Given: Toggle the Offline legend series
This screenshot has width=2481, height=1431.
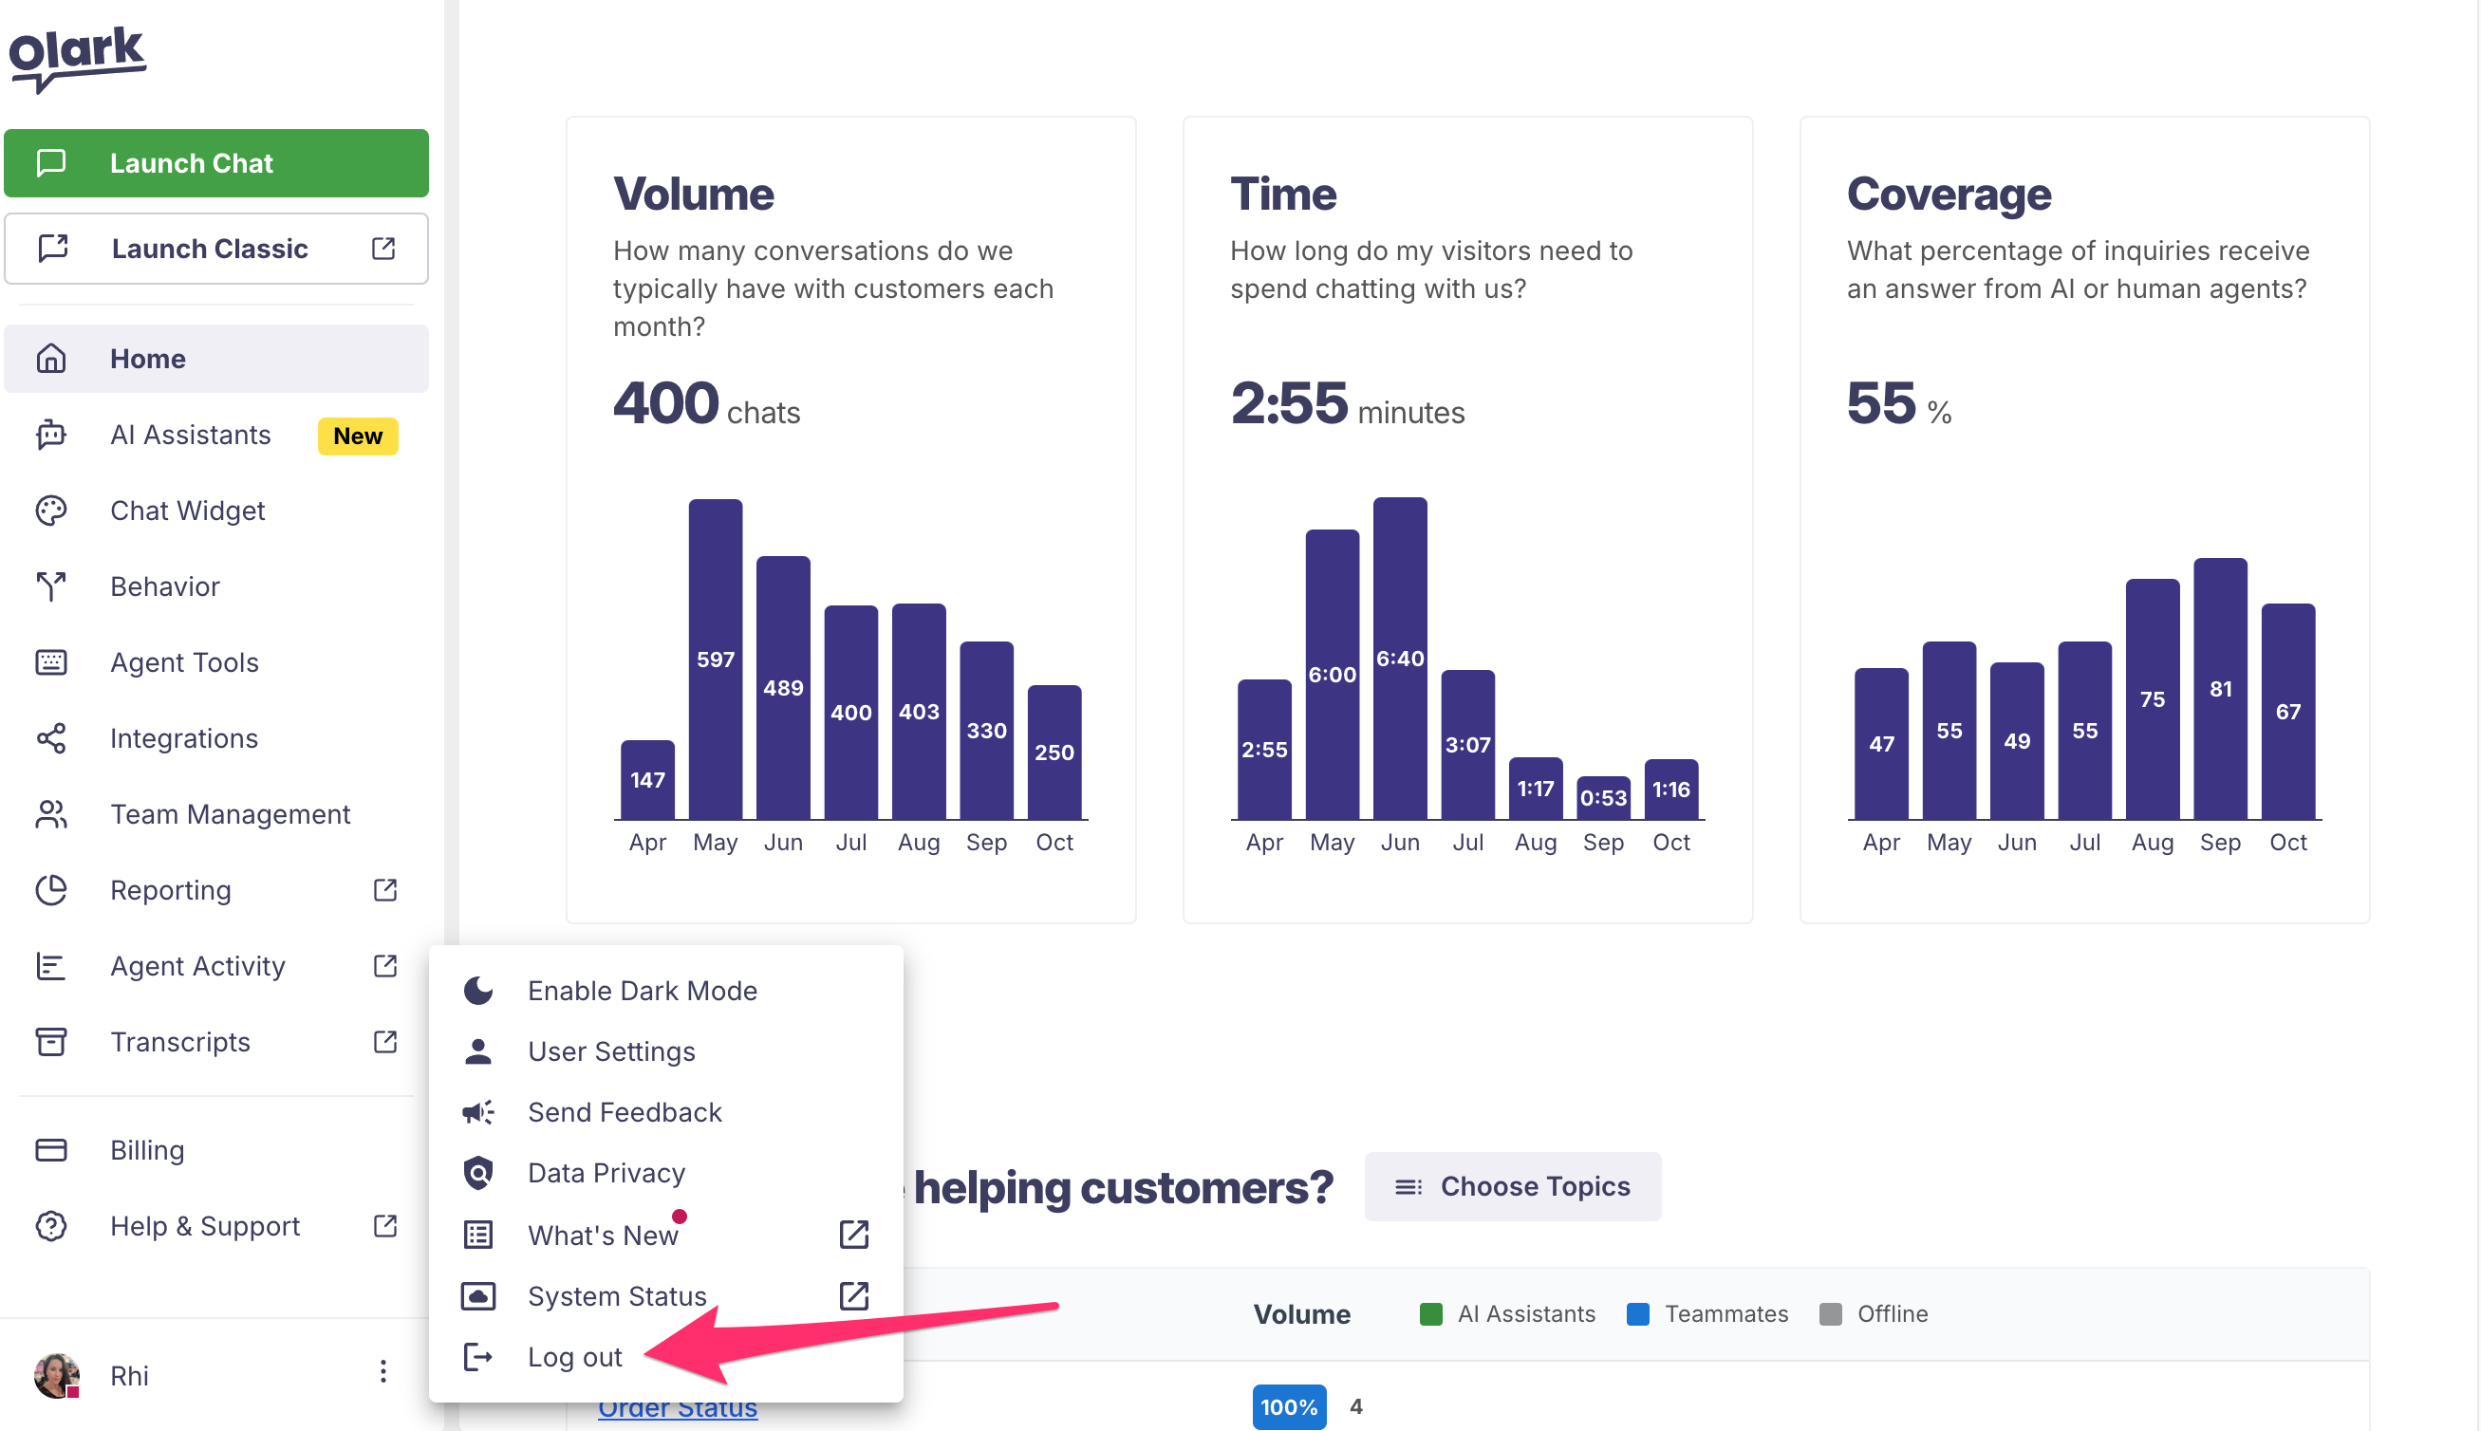Looking at the screenshot, I should click(x=1892, y=1314).
